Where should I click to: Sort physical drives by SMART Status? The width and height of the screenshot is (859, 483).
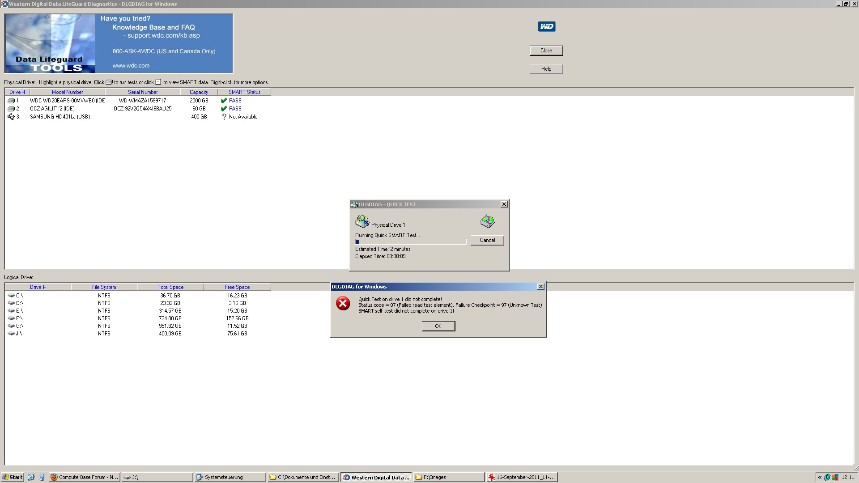[244, 92]
